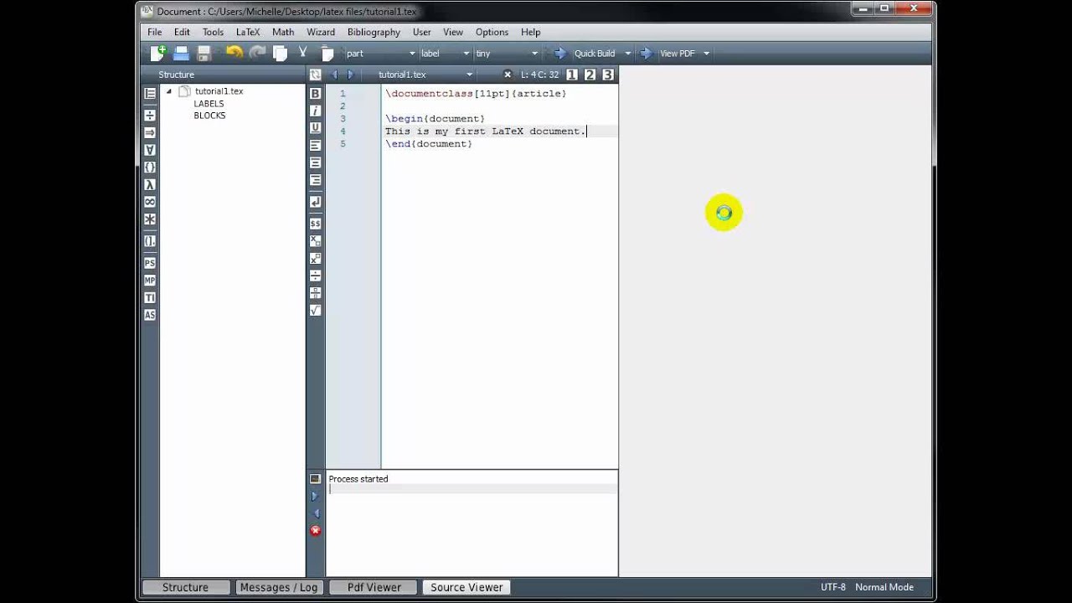Screen dimensions: 1072x603
Task: Cut selection with the scissors icon
Action: coord(303,53)
